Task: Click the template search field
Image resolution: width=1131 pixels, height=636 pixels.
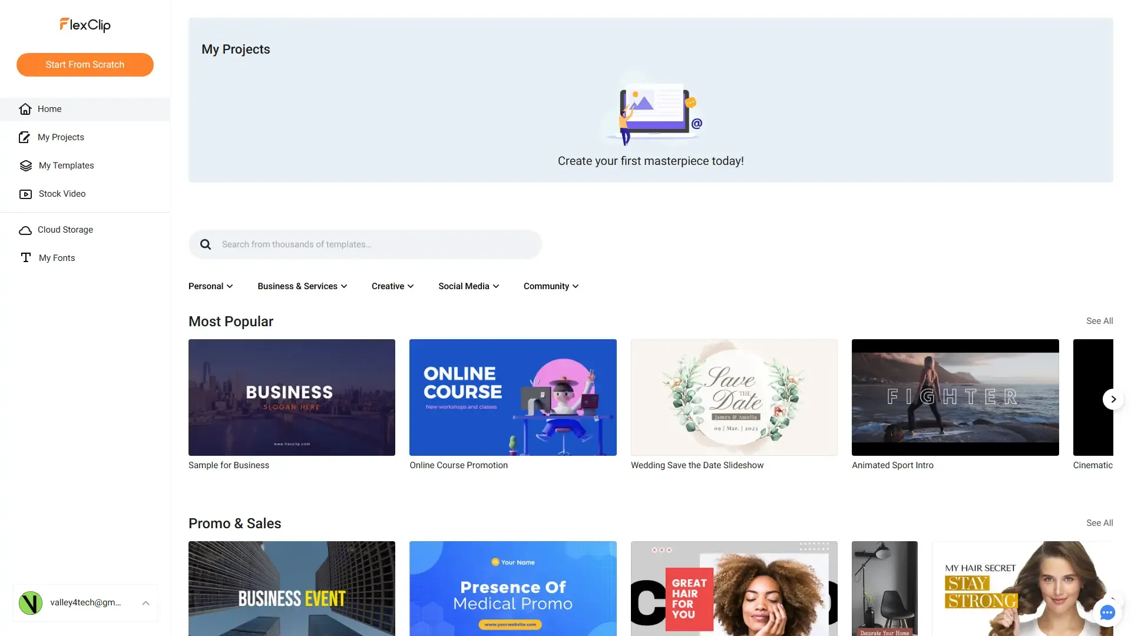Action: pos(377,244)
